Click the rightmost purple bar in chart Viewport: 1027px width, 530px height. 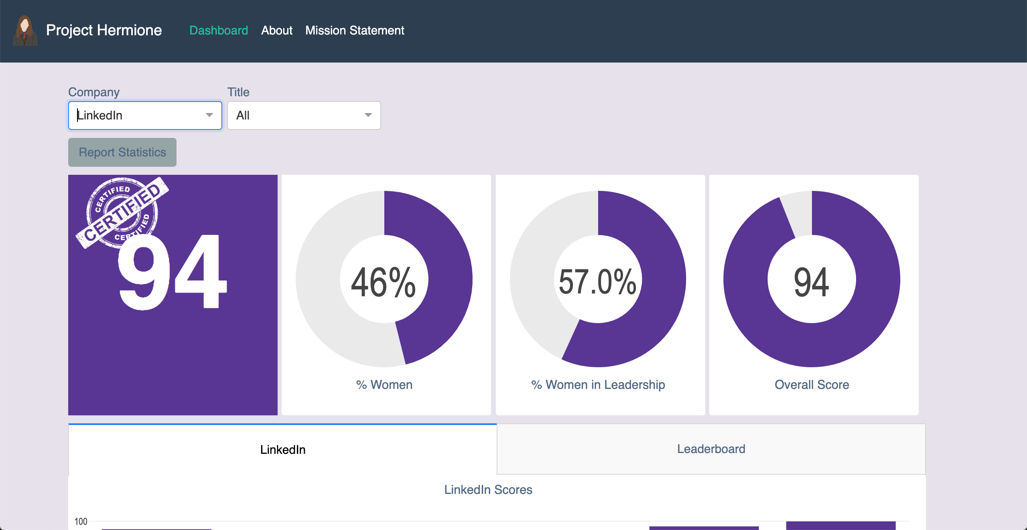click(841, 526)
